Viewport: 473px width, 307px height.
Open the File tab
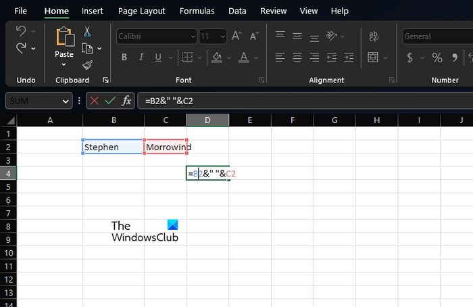tap(20, 11)
